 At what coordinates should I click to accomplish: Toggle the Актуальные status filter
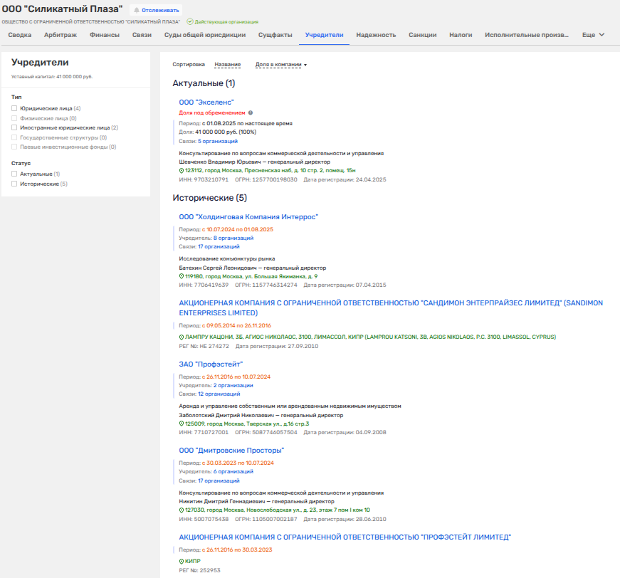[14, 174]
